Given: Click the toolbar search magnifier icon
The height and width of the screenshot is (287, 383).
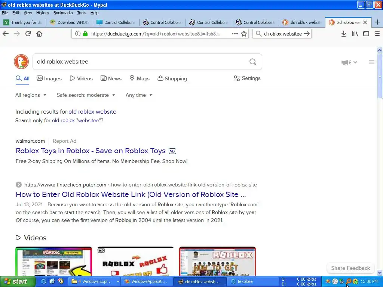Looking at the screenshot, I should (x=258, y=34).
